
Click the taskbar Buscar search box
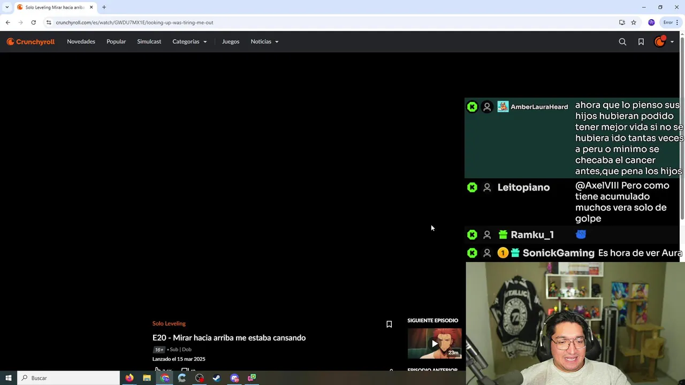(x=68, y=378)
